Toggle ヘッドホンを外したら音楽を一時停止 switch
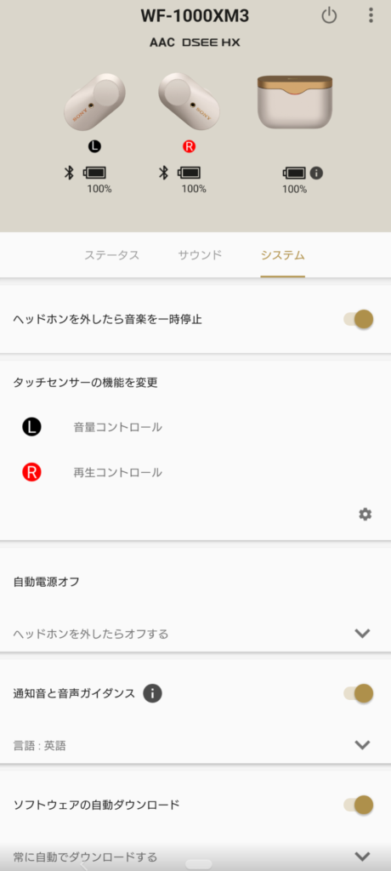Viewport: 391px width, 871px height. click(358, 320)
